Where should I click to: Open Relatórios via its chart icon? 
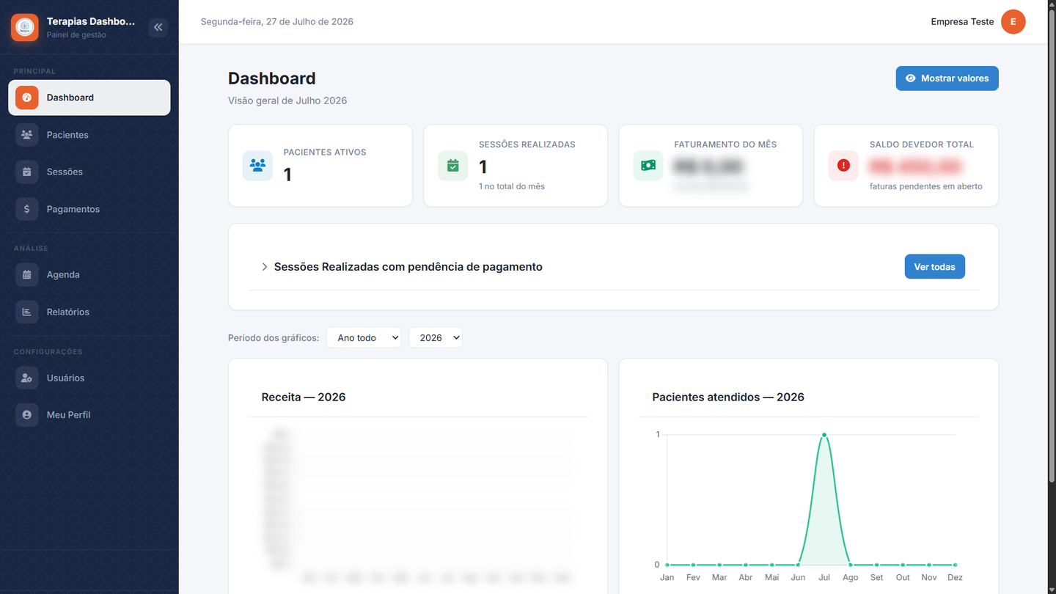click(27, 312)
